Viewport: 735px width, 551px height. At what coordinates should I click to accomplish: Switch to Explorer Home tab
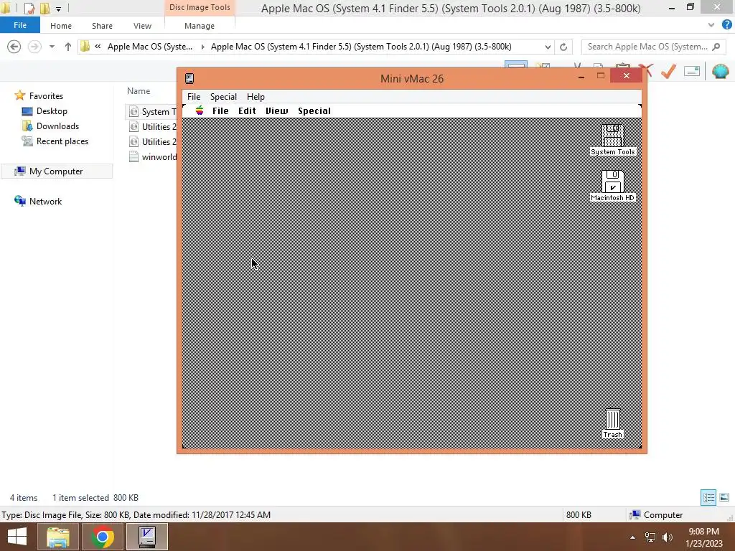61,26
